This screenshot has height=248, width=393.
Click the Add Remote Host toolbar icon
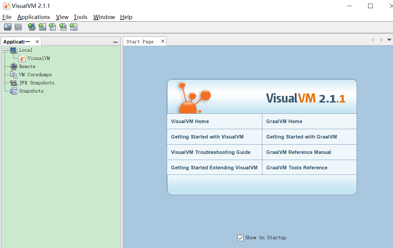32,27
